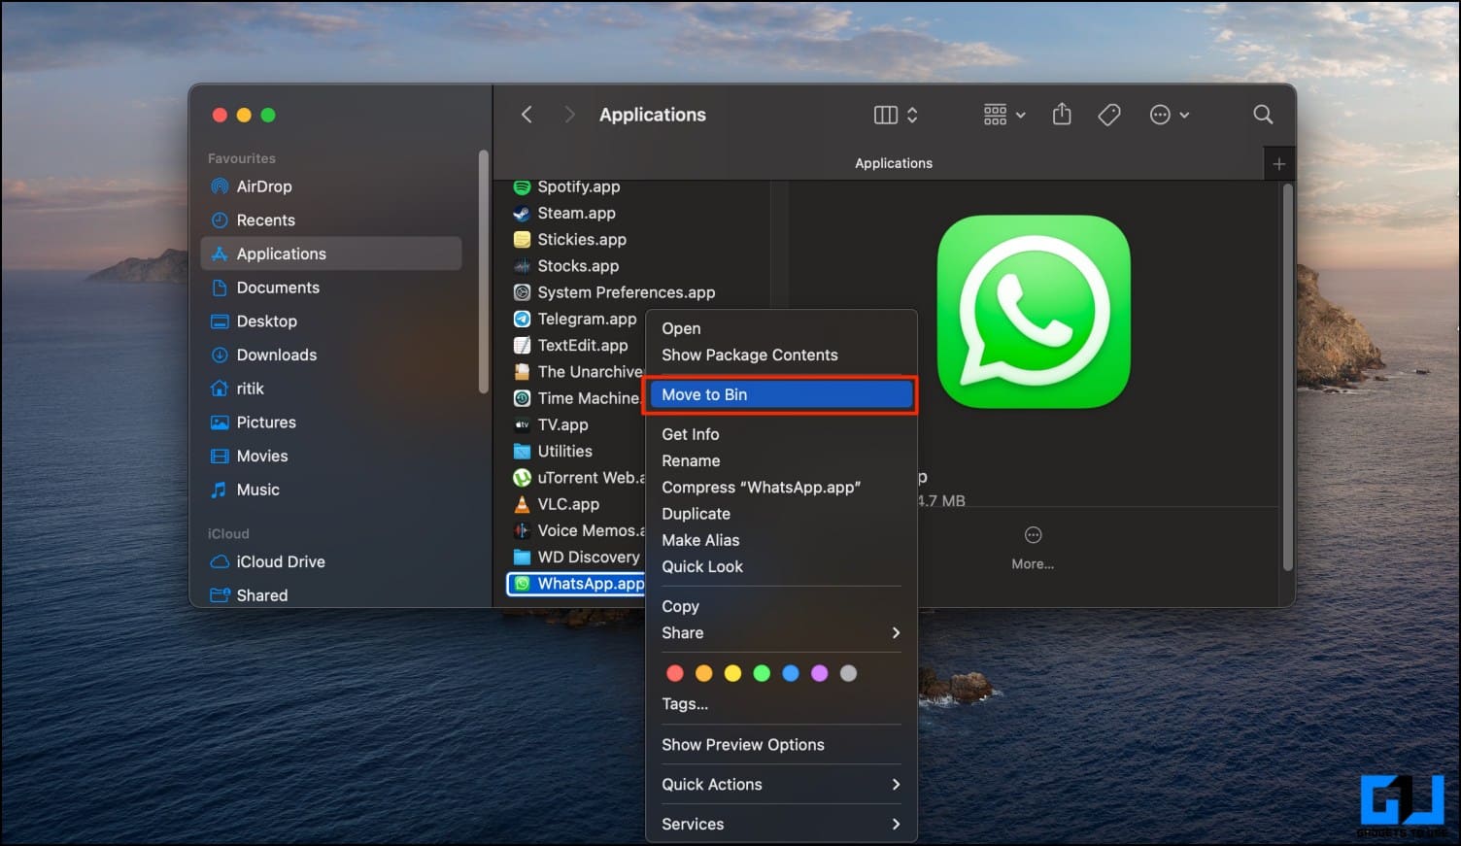Select Applications in the sidebar

click(x=331, y=254)
